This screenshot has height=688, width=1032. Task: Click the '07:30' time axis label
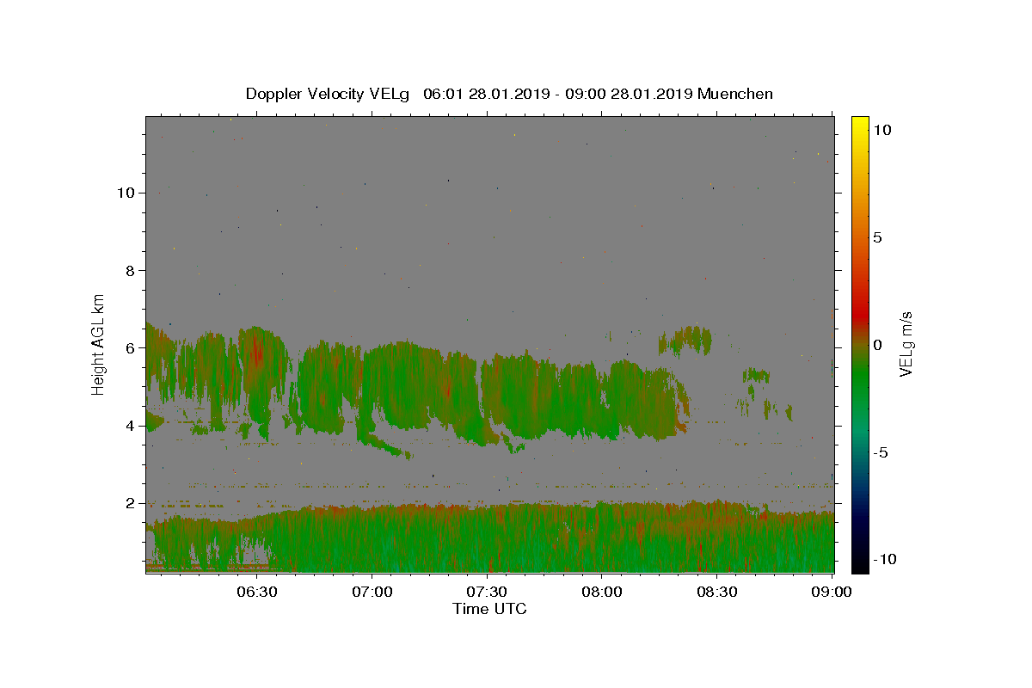point(488,592)
